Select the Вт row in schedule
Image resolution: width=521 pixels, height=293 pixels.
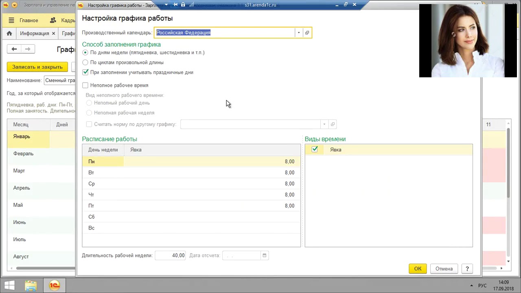[x=191, y=173]
